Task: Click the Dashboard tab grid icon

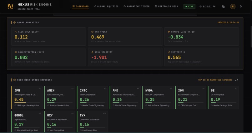Action: (x=73, y=7)
